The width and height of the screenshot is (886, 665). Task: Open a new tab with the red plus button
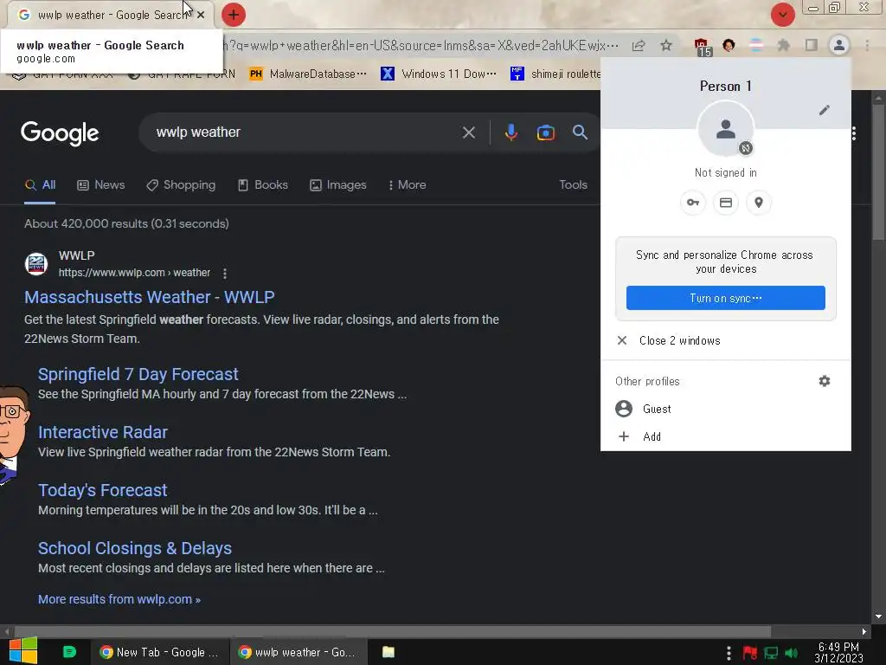tap(234, 15)
